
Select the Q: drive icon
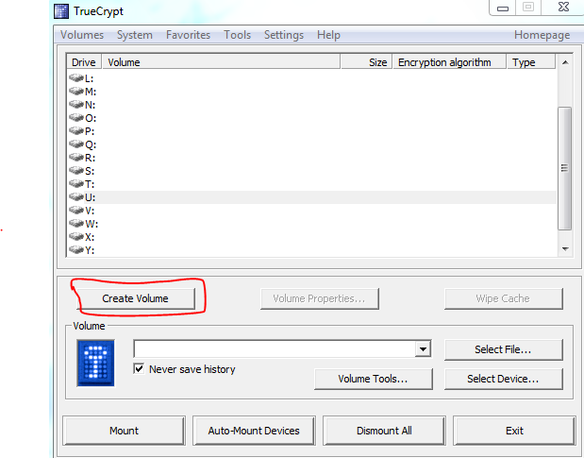click(x=76, y=144)
